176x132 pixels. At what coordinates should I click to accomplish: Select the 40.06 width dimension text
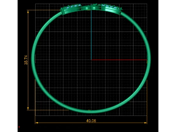(91, 121)
